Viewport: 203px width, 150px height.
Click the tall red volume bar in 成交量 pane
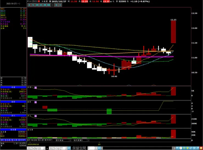coord(173,134)
